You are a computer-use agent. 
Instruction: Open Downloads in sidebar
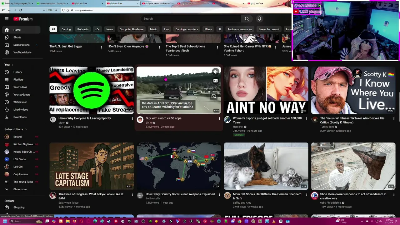21,117
